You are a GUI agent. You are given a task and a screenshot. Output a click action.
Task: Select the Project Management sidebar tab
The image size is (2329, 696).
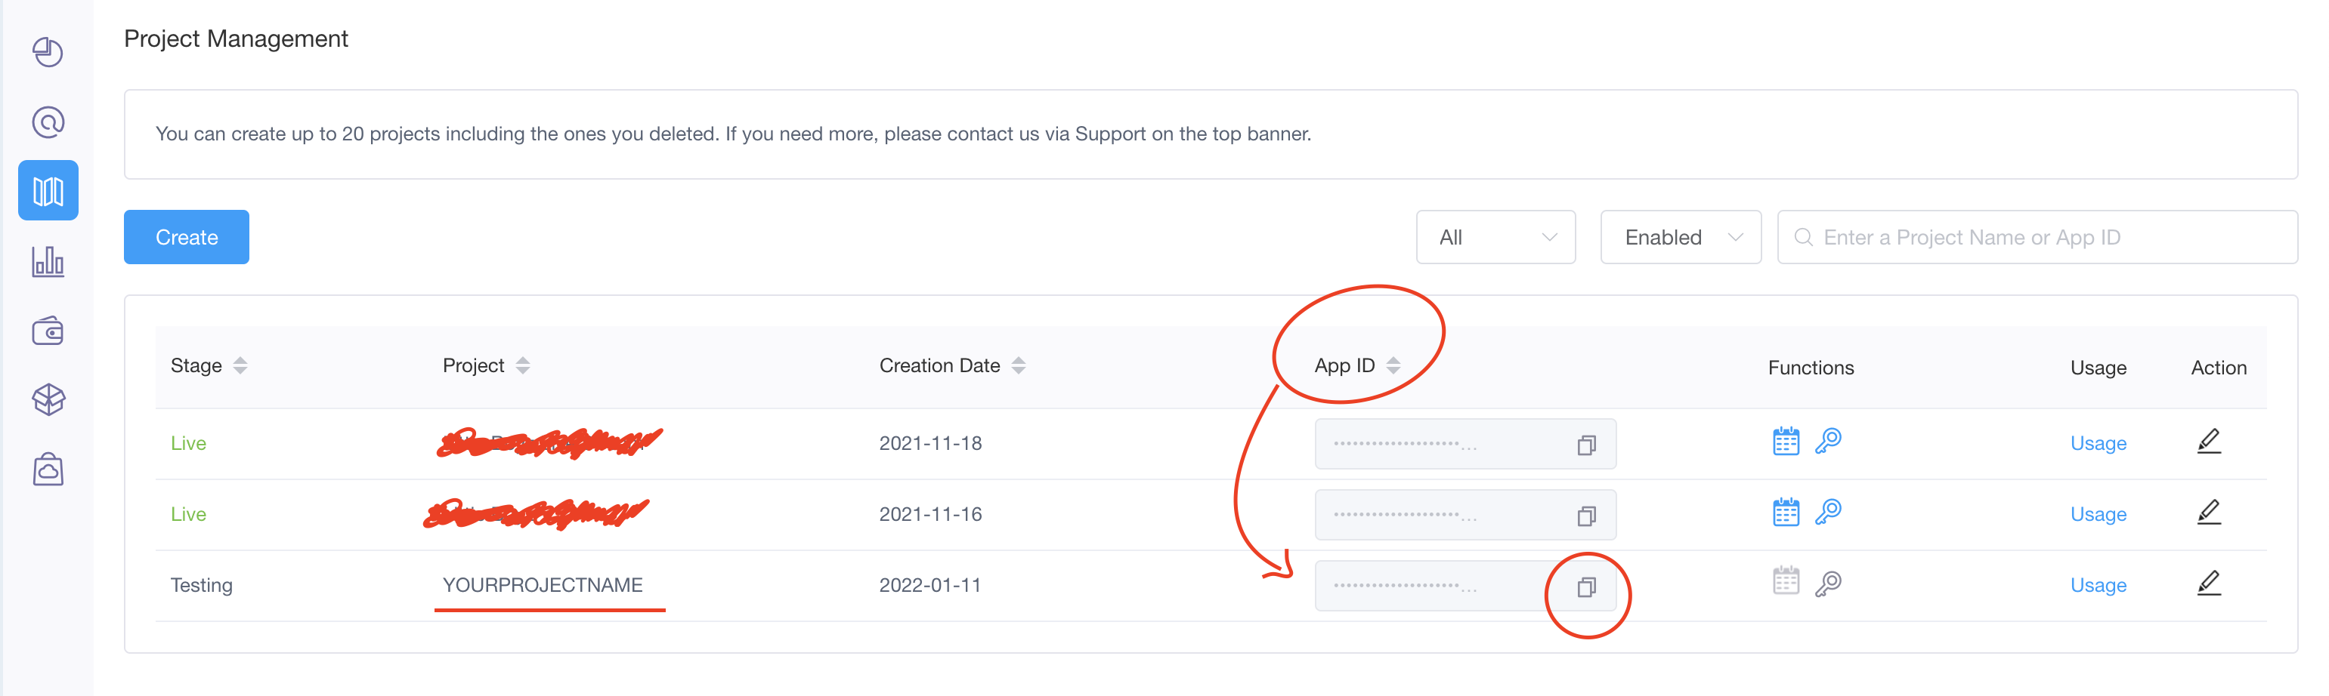48,192
